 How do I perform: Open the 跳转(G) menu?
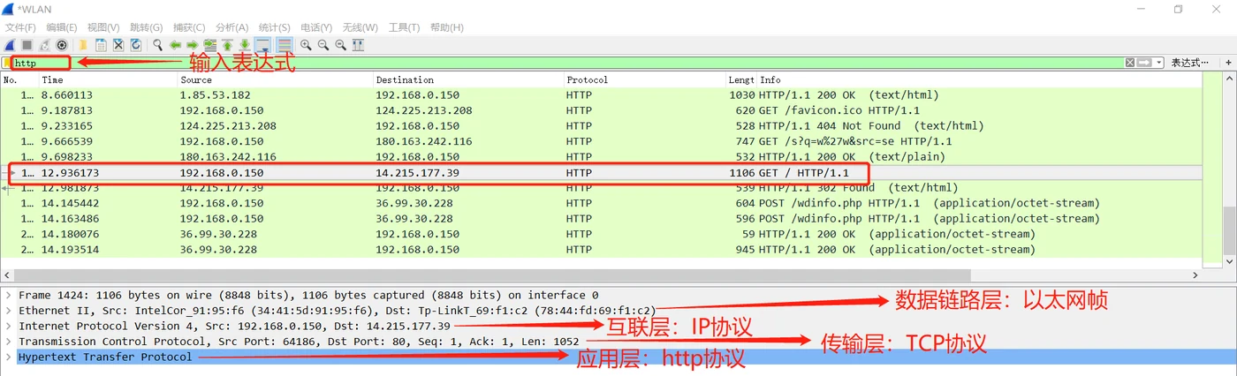[x=146, y=27]
